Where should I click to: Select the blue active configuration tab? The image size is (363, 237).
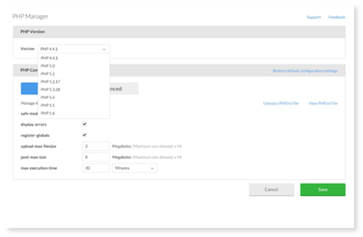29,89
